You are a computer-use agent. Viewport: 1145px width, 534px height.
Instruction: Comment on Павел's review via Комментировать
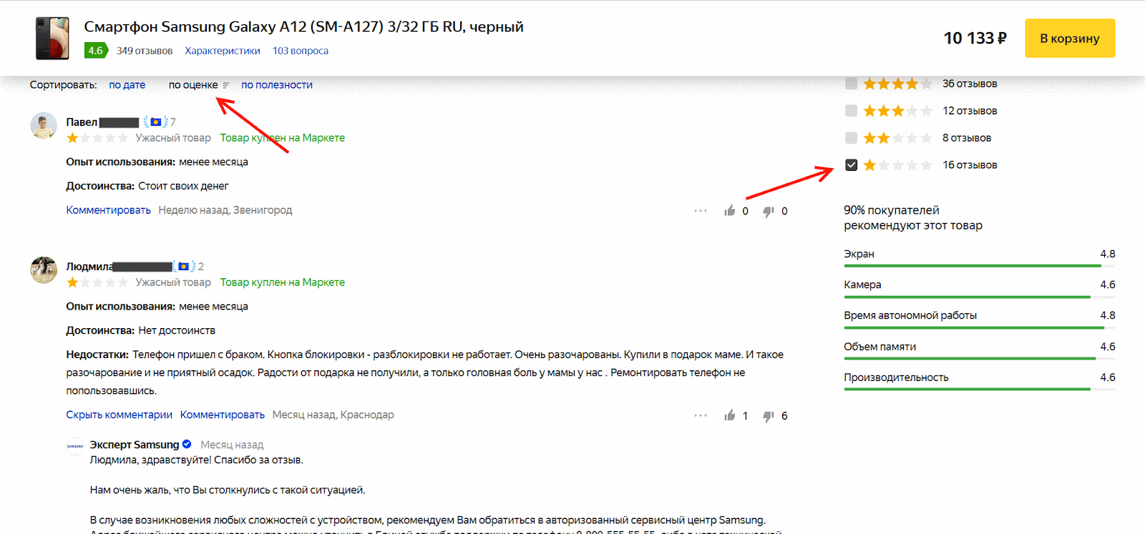108,210
